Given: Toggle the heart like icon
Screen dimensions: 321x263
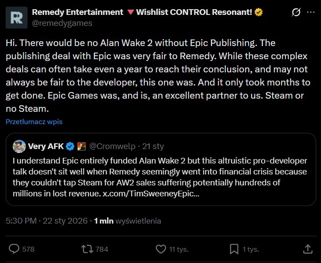Looking at the screenshot, I should pos(161,249).
